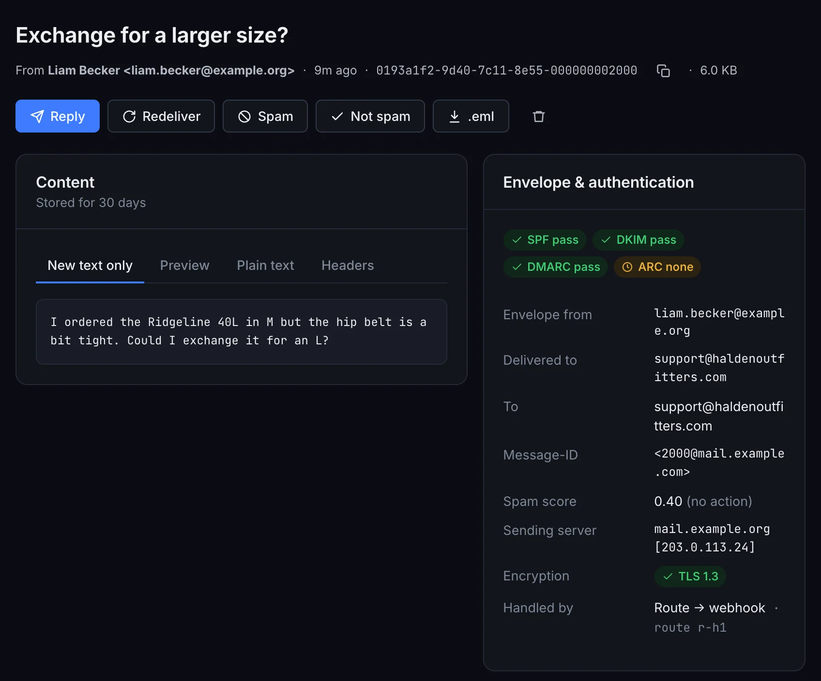Open the Plain text tab
Screen dimensions: 821x681
click(265, 266)
